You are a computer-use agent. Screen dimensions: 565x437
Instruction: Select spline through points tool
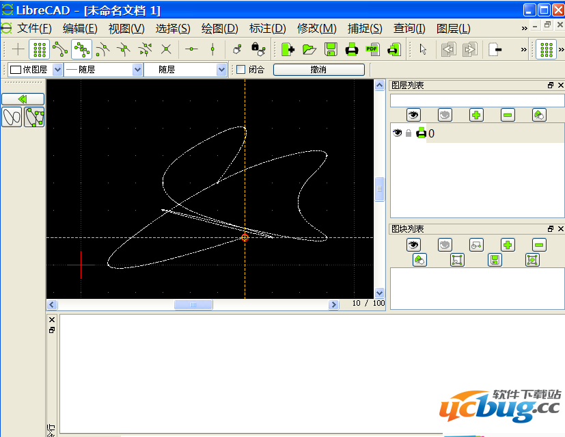coord(34,117)
